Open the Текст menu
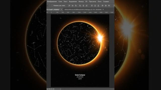This screenshot has width=161, height=90. [x=65, y=1]
